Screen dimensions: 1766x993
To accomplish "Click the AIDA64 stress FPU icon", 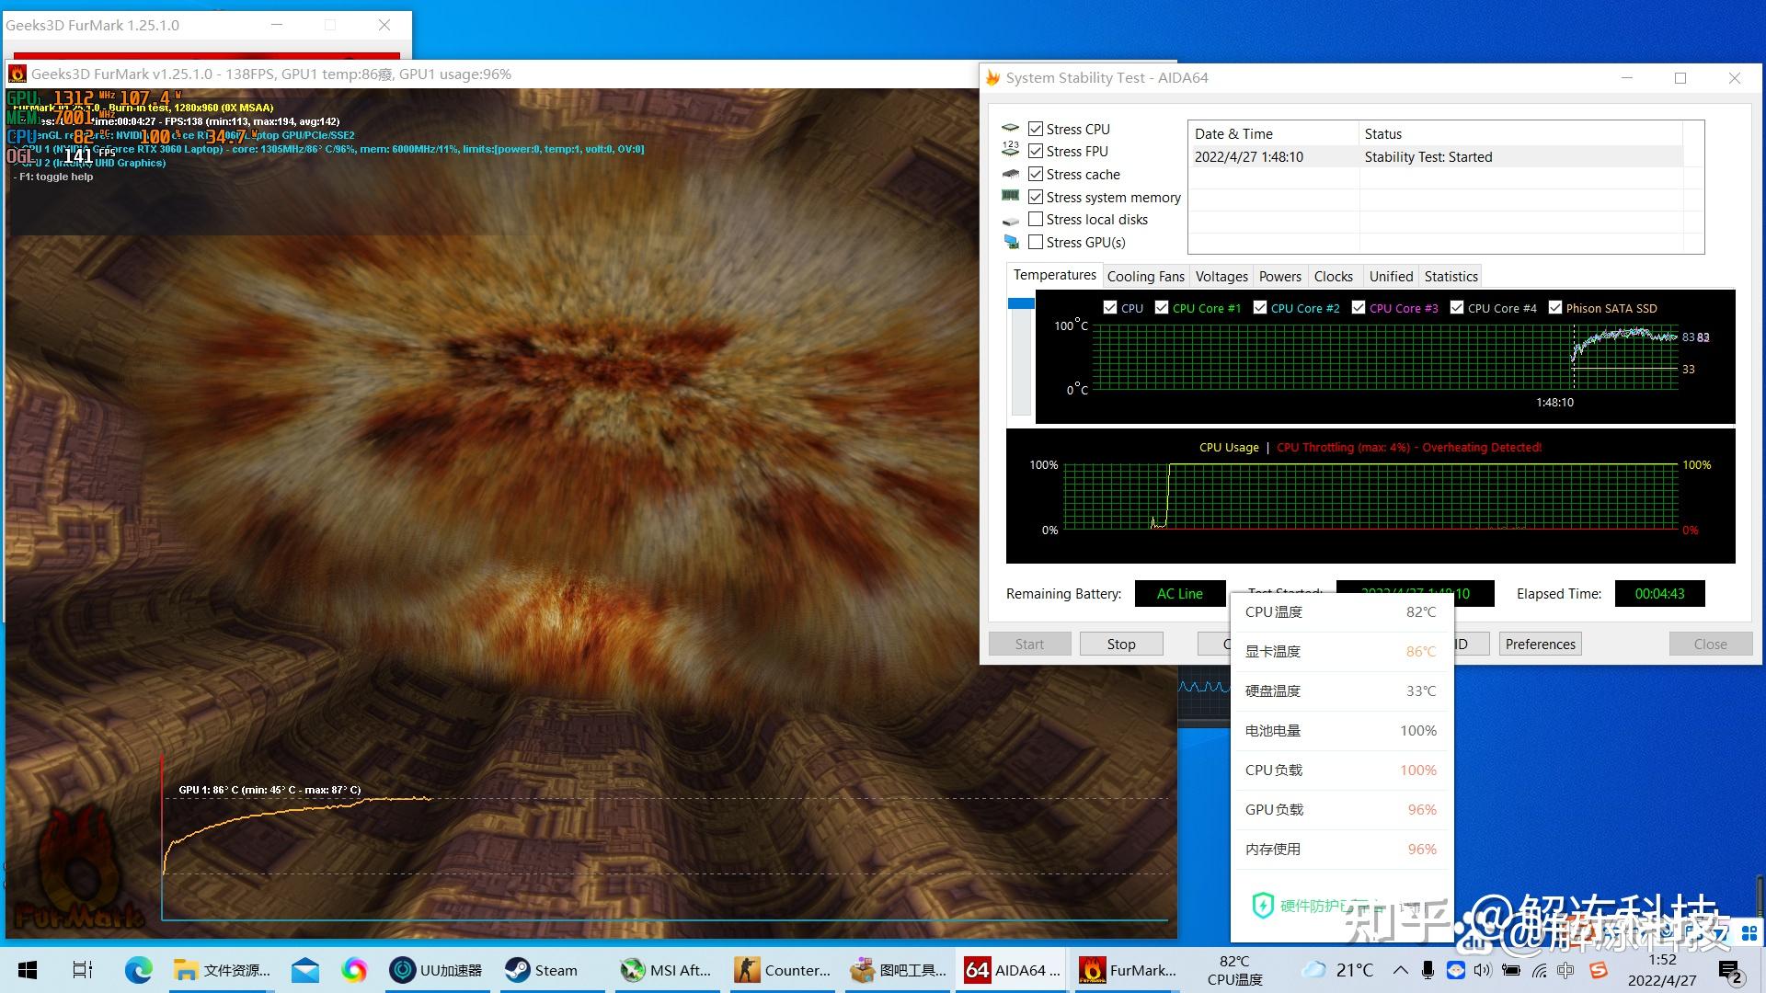I will tap(1012, 149).
